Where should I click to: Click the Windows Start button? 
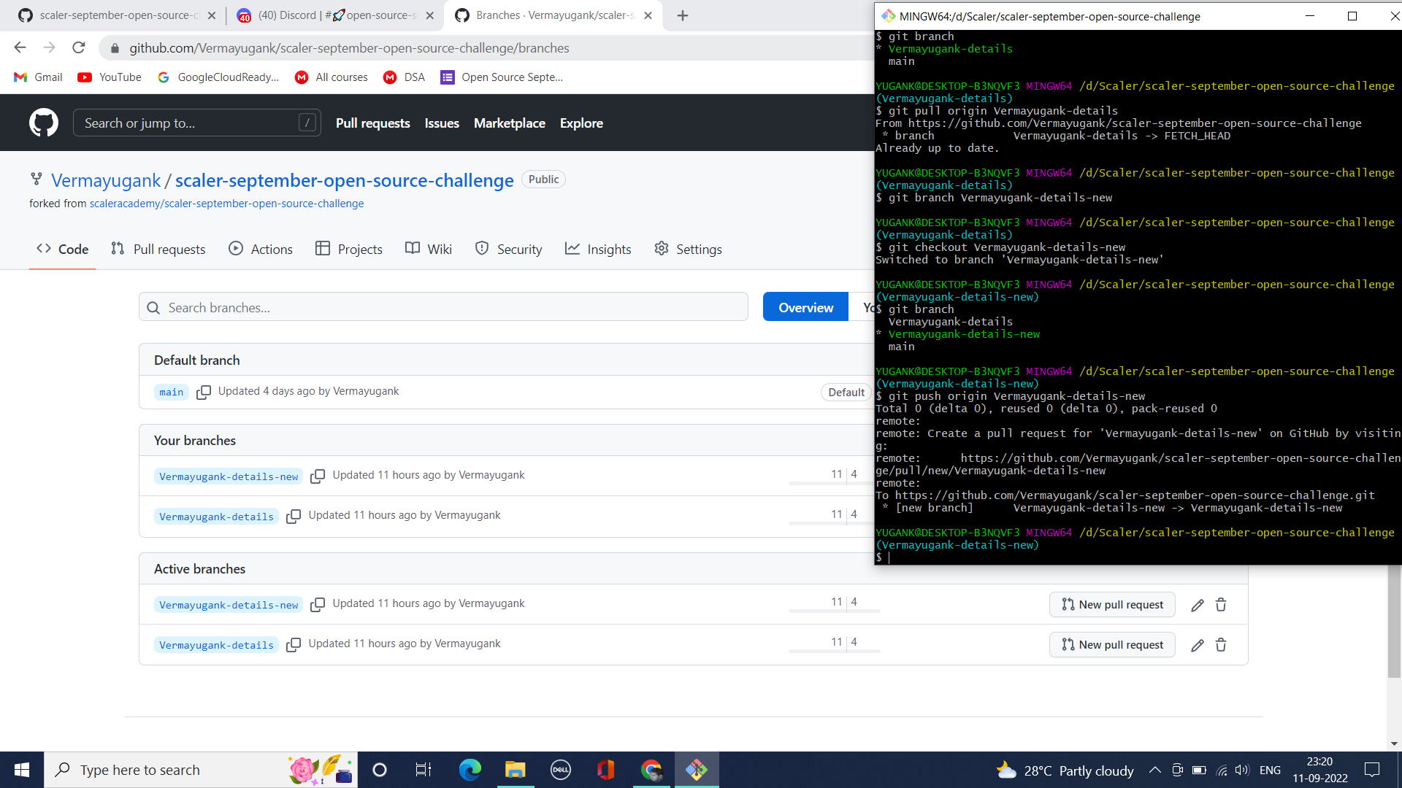(21, 770)
